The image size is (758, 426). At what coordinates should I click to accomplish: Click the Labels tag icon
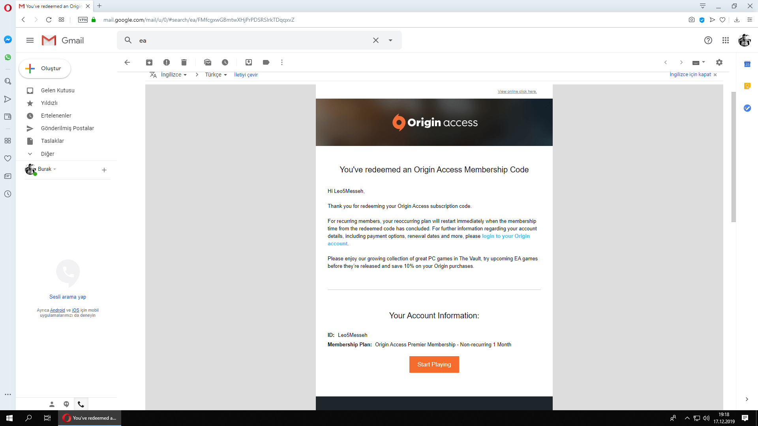[266, 62]
